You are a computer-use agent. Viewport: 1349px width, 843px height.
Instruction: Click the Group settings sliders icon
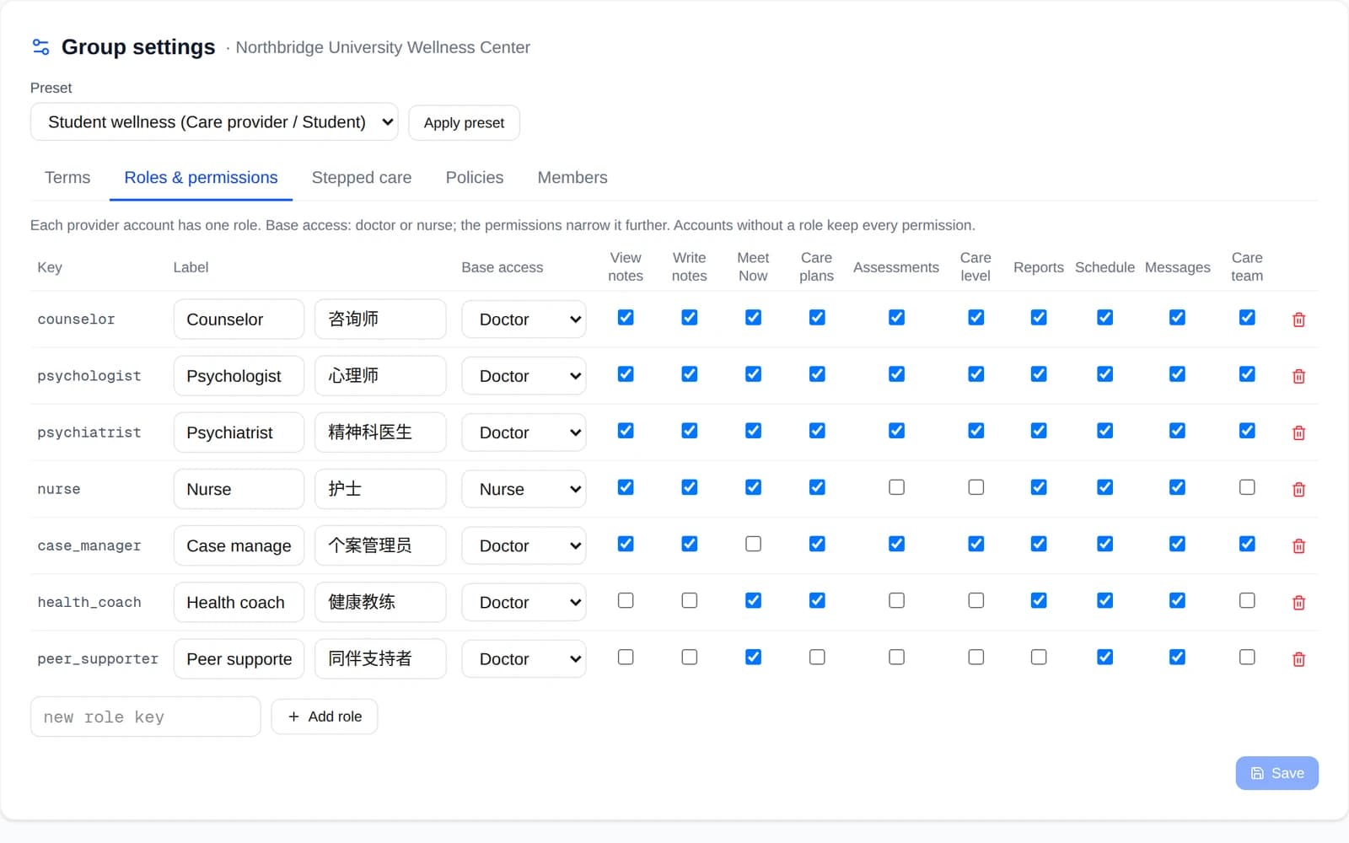(x=40, y=46)
